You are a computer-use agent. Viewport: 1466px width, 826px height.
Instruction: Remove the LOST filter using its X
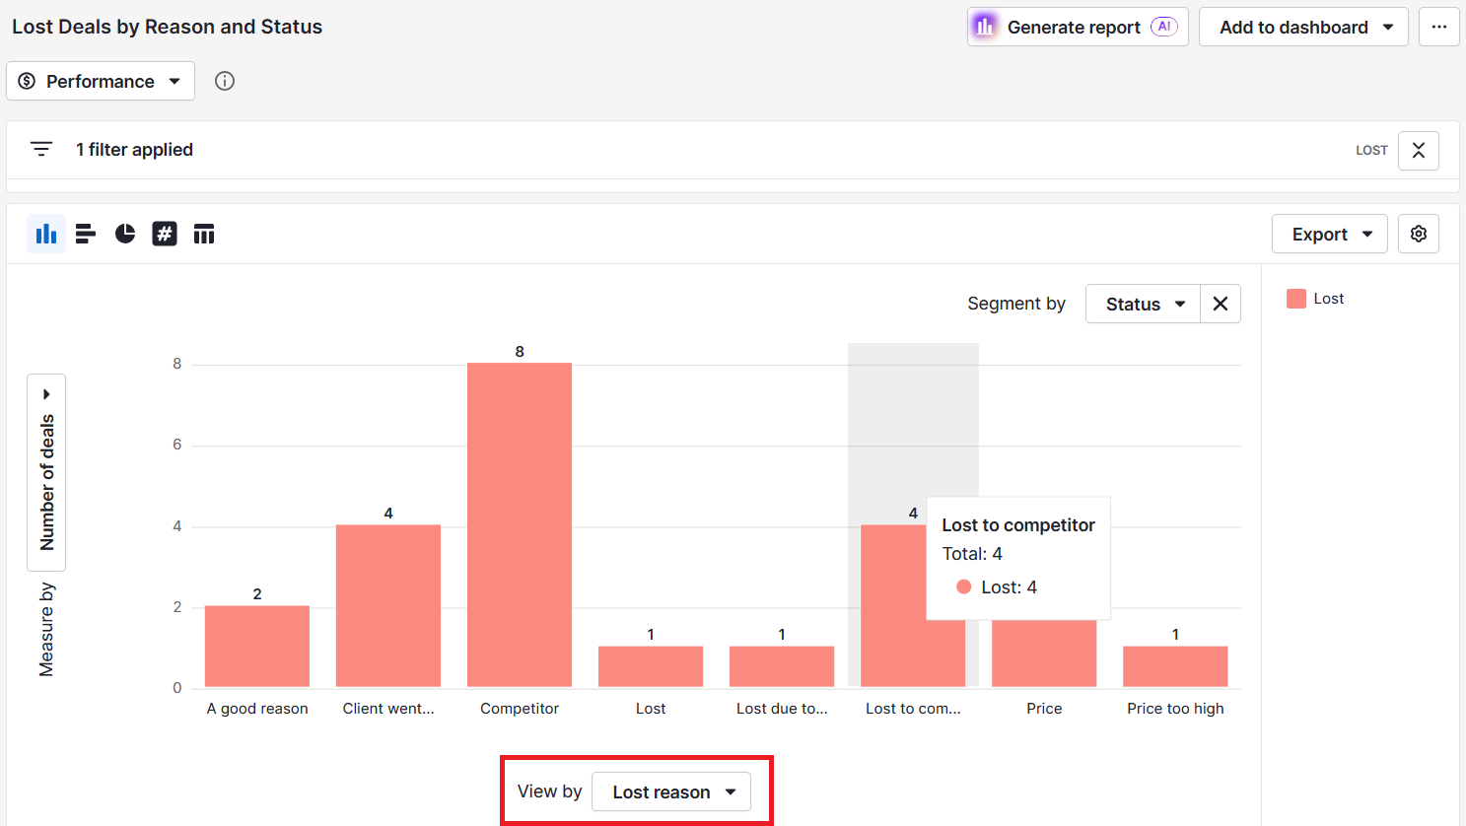tap(1418, 150)
